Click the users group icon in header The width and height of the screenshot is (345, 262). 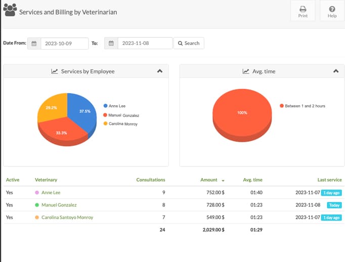pyautogui.click(x=10, y=10)
